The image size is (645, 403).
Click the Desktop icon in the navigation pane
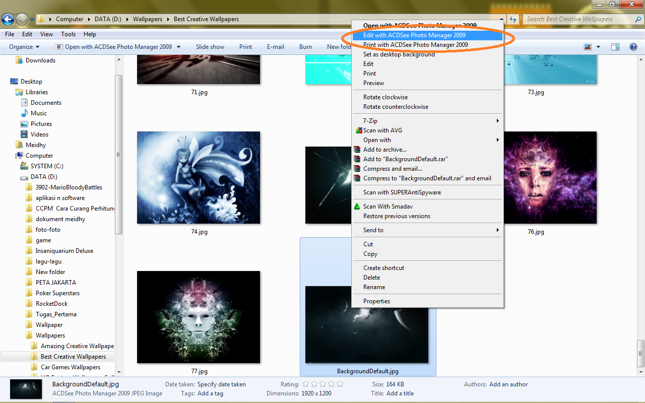tap(14, 82)
